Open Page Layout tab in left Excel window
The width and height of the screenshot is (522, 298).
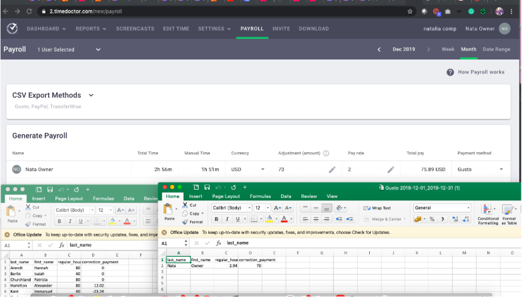click(x=69, y=198)
